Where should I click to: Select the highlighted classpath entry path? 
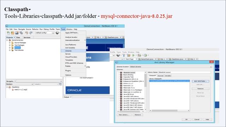[x=169, y=81]
